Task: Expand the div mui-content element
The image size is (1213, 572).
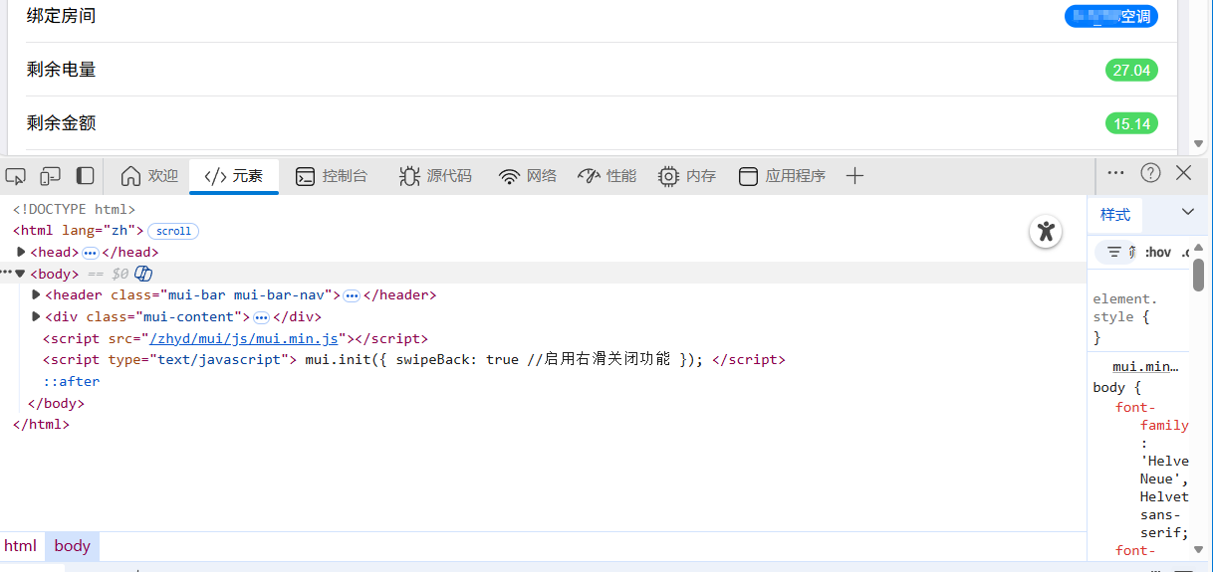Action: [37, 317]
